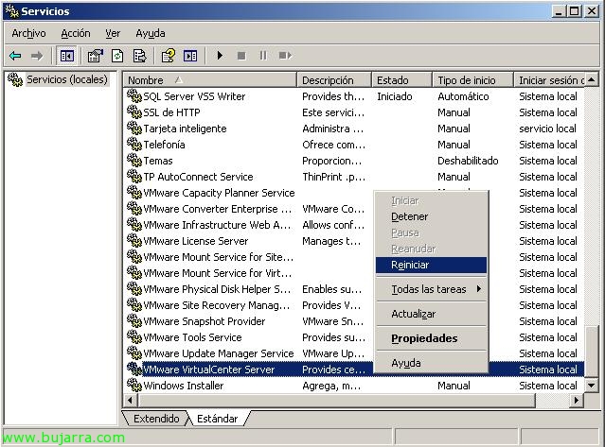
Task: Choose Ayuda in the context menu
Action: [431, 363]
